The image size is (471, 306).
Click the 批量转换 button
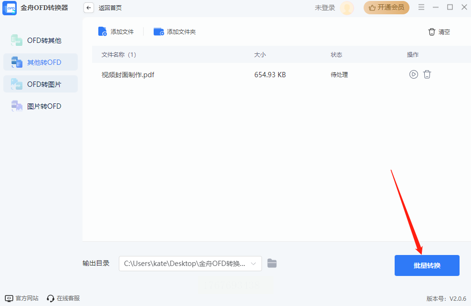pos(427,265)
